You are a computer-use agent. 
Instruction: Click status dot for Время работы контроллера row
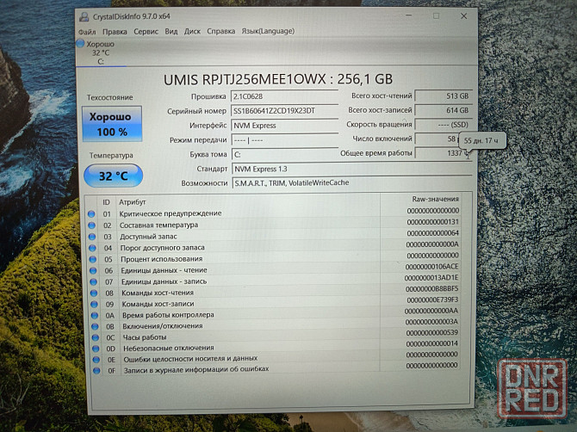pos(95,316)
